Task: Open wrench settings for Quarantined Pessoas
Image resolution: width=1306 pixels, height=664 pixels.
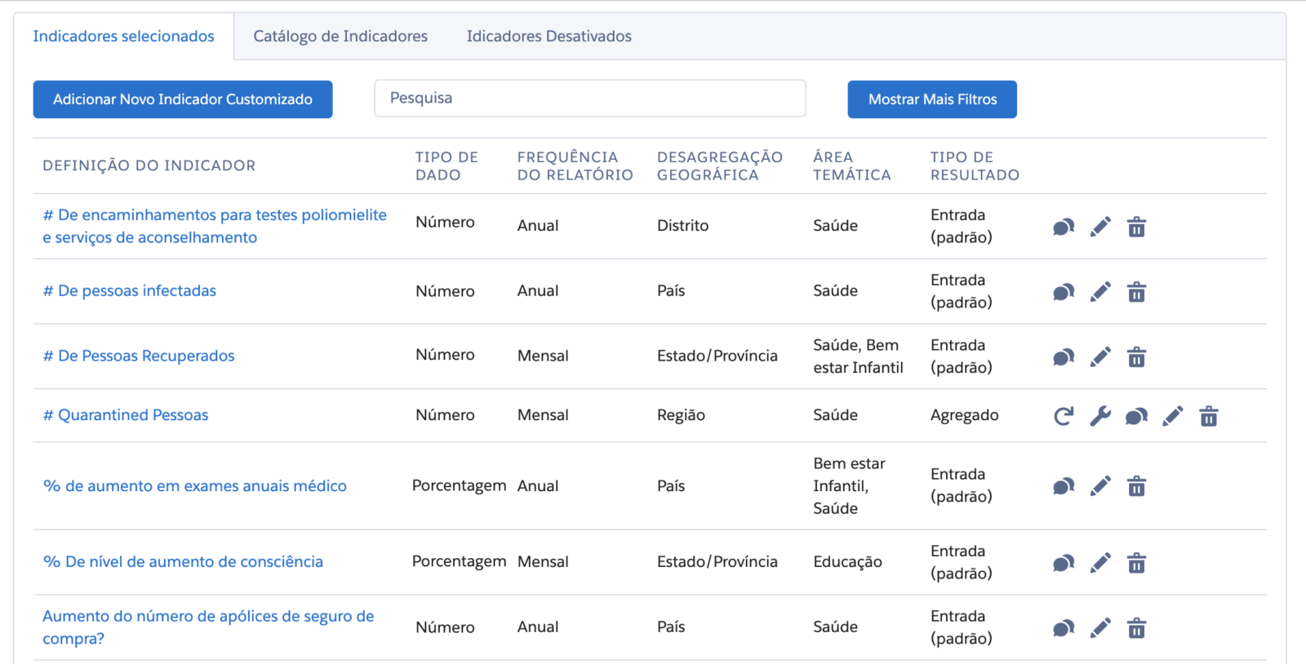Action: [x=1100, y=417]
